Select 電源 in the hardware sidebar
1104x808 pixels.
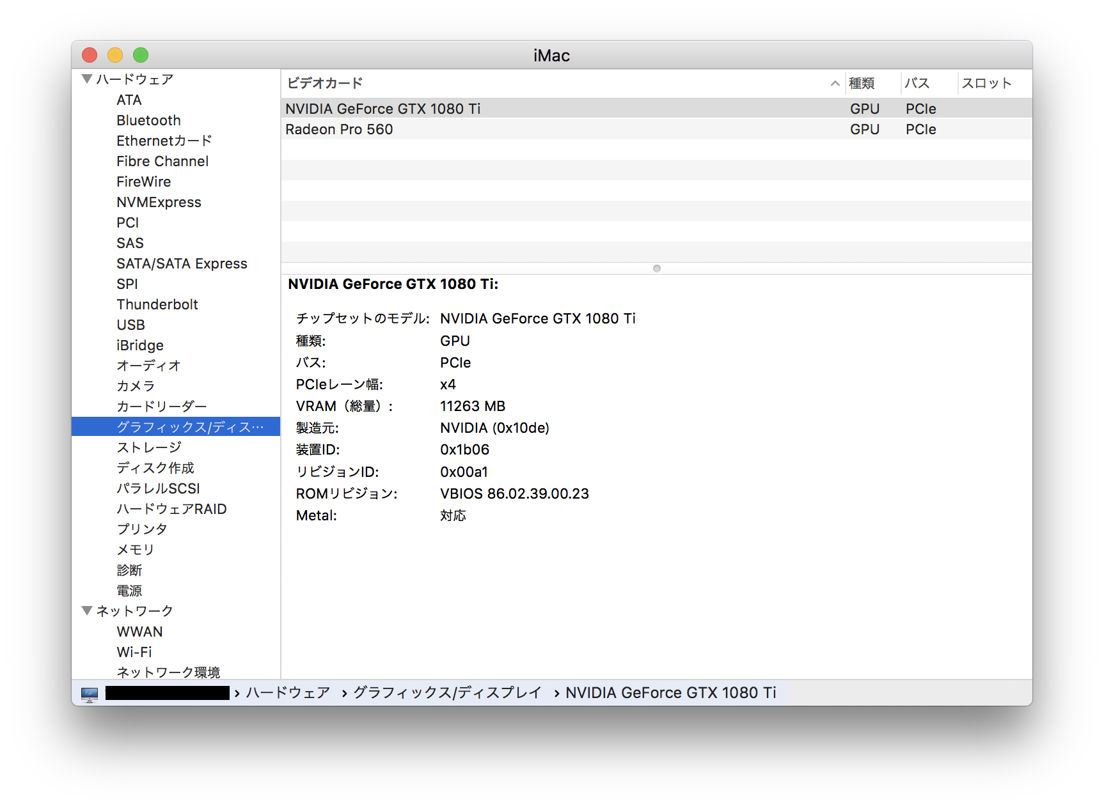129,590
